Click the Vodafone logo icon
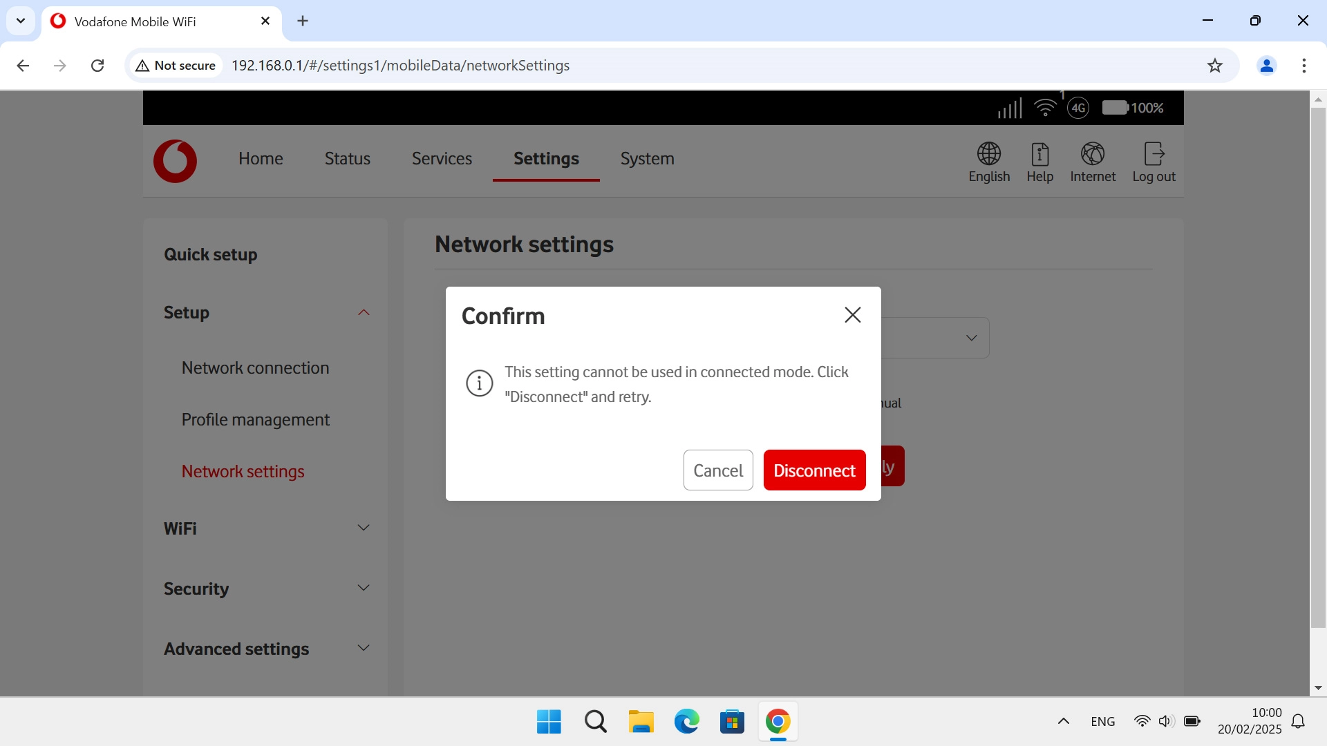This screenshot has height=746, width=1327. click(175, 161)
